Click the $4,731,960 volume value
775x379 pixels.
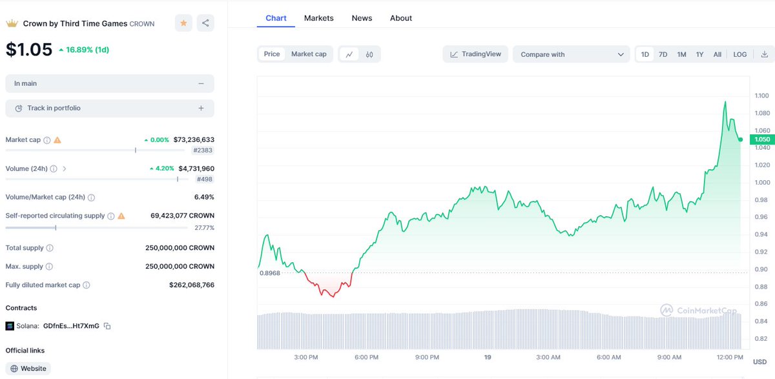(x=196, y=169)
